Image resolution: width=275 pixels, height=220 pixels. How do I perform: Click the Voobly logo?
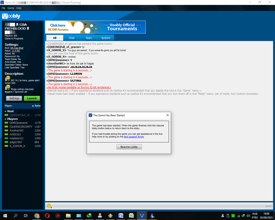(11, 16)
